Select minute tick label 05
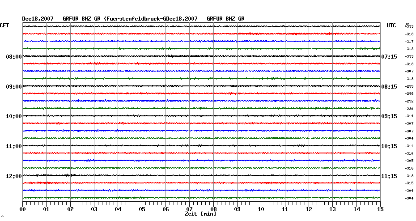Screen dimensions: 416x221 142,209
